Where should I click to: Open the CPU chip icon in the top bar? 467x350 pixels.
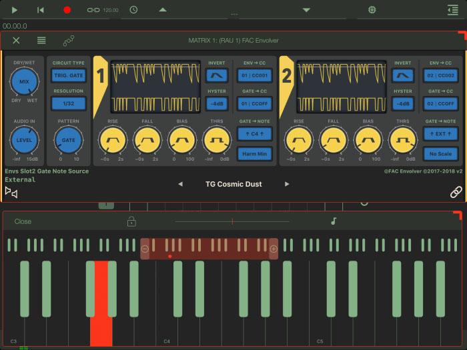point(372,10)
